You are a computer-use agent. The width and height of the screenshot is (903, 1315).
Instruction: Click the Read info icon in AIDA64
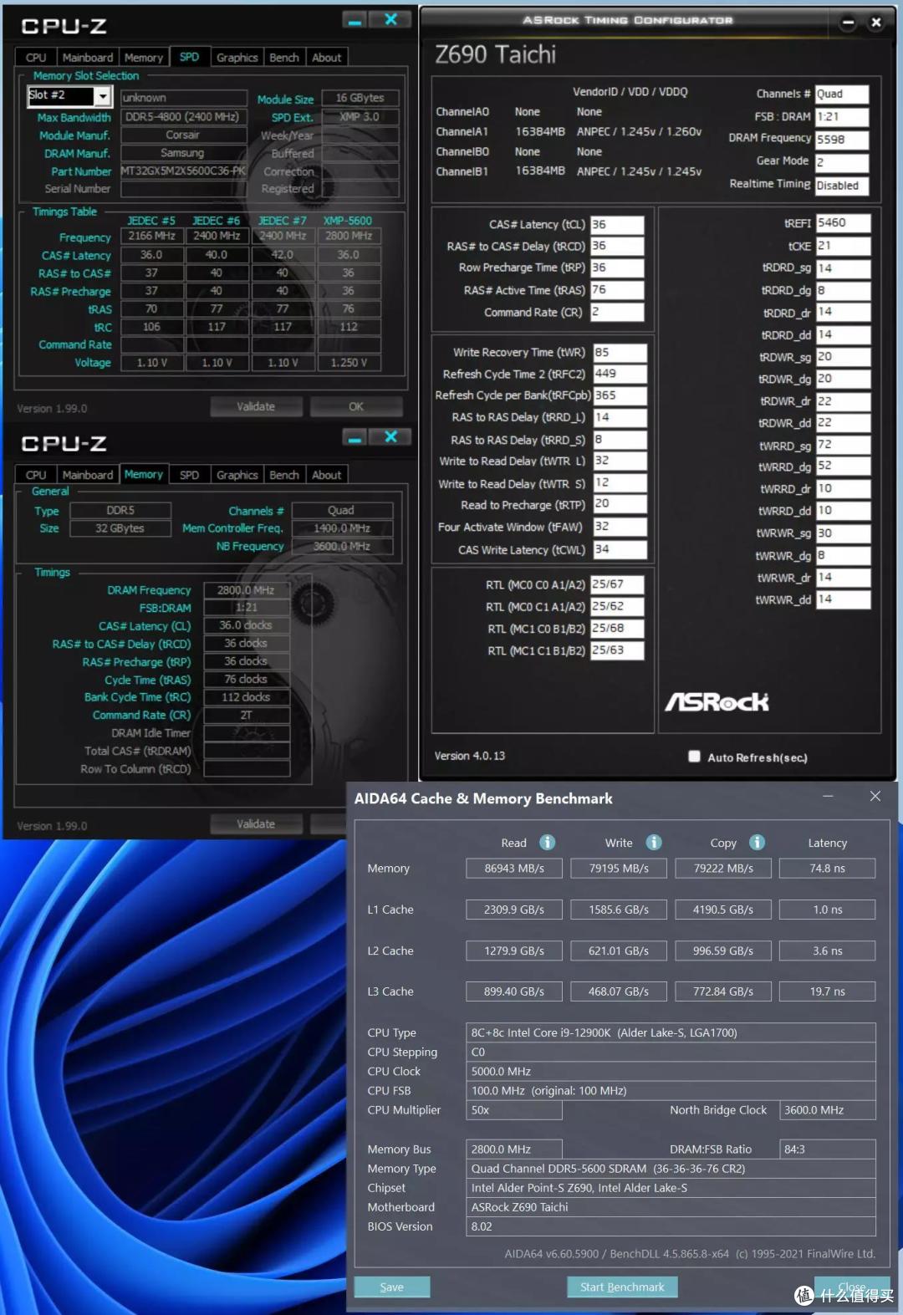(547, 842)
